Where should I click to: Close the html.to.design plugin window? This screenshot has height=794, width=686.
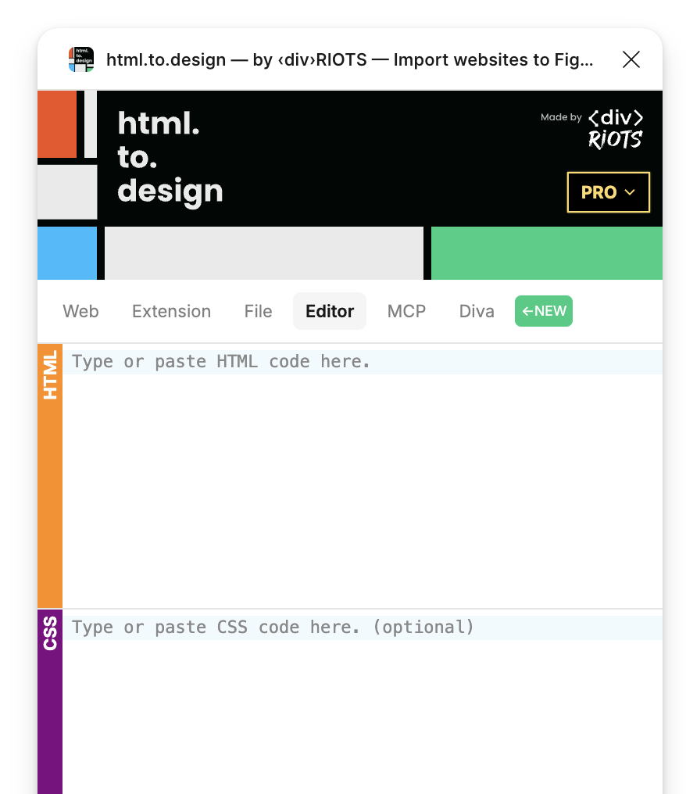pos(631,59)
